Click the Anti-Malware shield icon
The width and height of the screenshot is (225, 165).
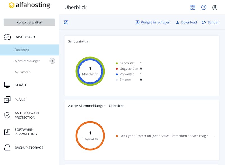(7, 115)
